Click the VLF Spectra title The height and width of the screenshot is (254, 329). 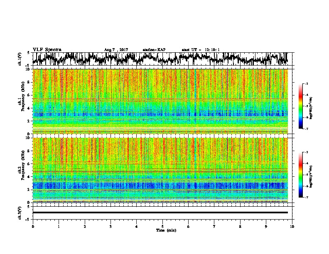pyautogui.click(x=47, y=50)
